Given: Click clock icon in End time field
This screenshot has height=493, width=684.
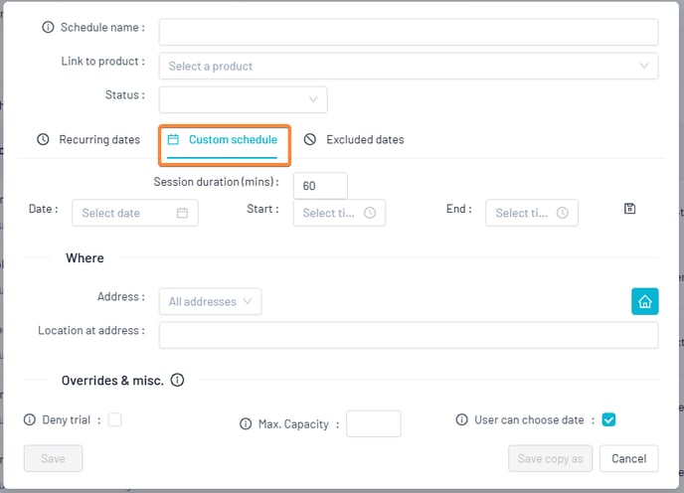Looking at the screenshot, I should click(563, 213).
